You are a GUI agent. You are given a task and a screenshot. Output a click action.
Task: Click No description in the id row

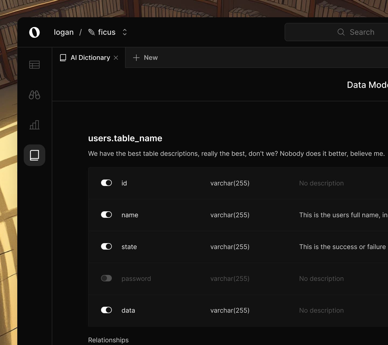[321, 183]
